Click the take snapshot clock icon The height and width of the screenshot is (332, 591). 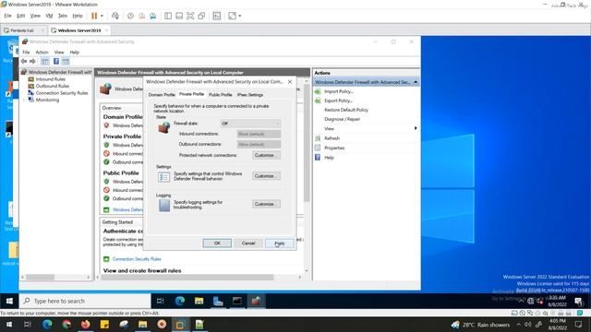pos(130,16)
